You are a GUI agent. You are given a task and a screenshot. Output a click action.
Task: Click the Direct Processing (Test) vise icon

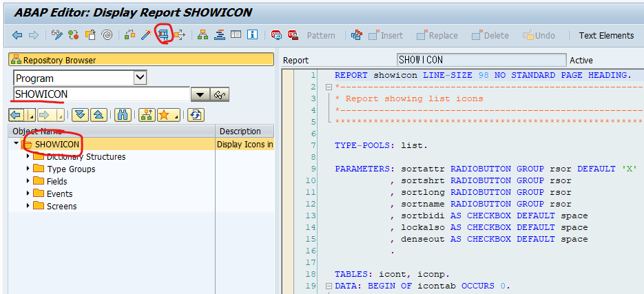pyautogui.click(x=164, y=35)
